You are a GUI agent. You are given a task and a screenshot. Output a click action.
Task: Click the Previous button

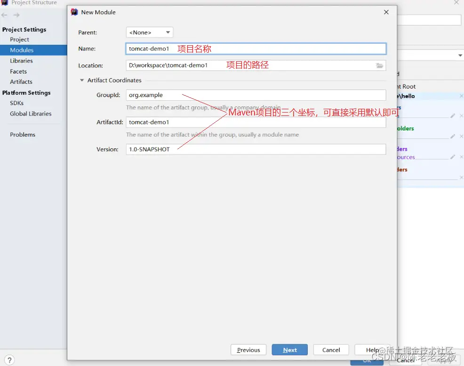248,350
